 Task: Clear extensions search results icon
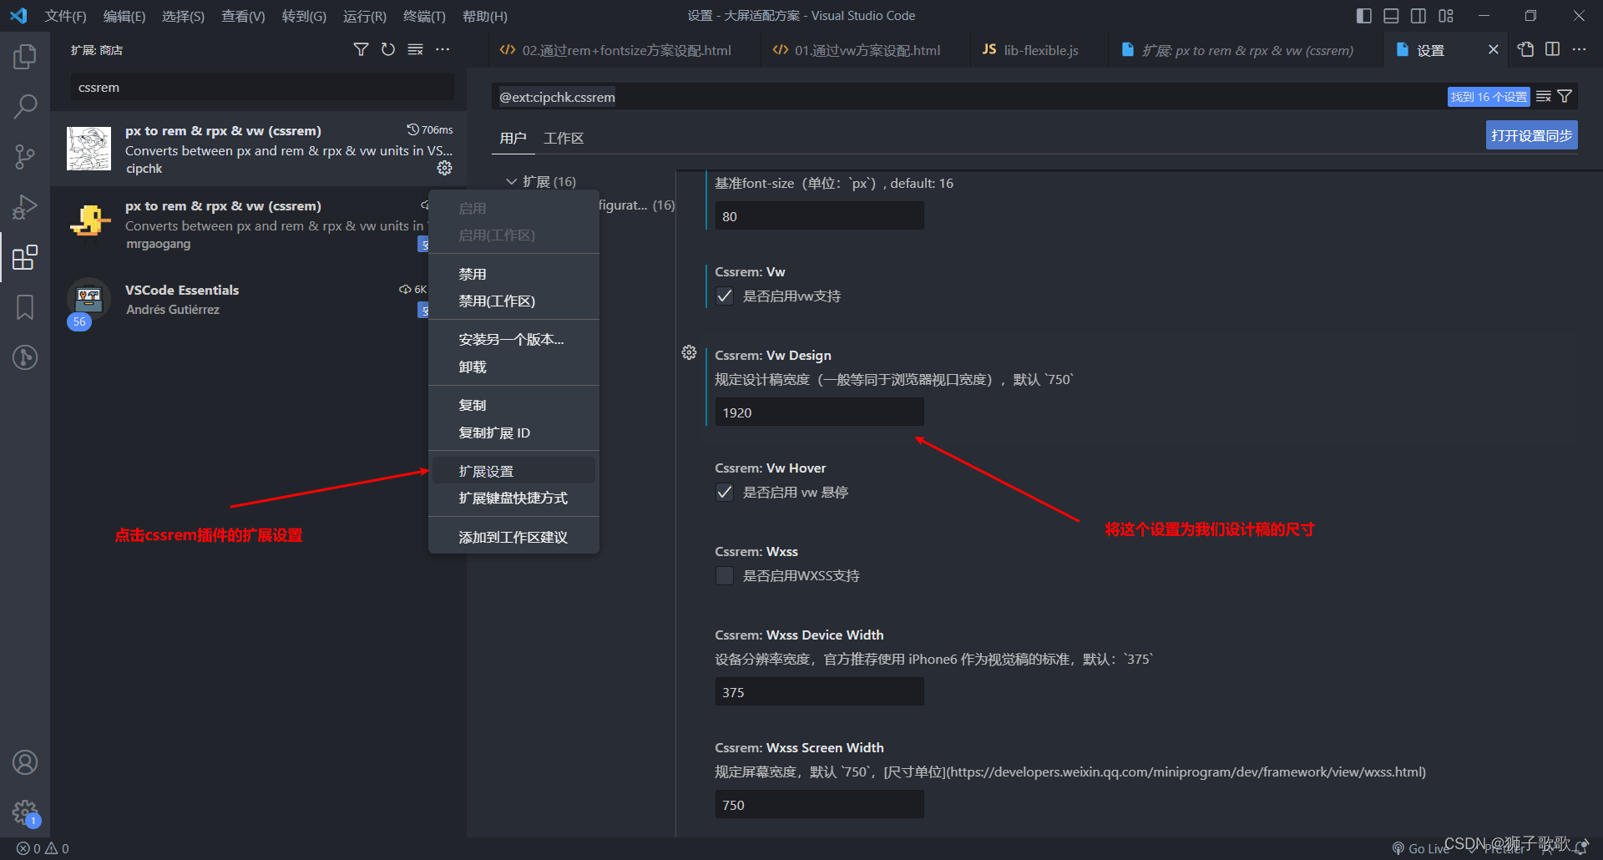pos(415,50)
